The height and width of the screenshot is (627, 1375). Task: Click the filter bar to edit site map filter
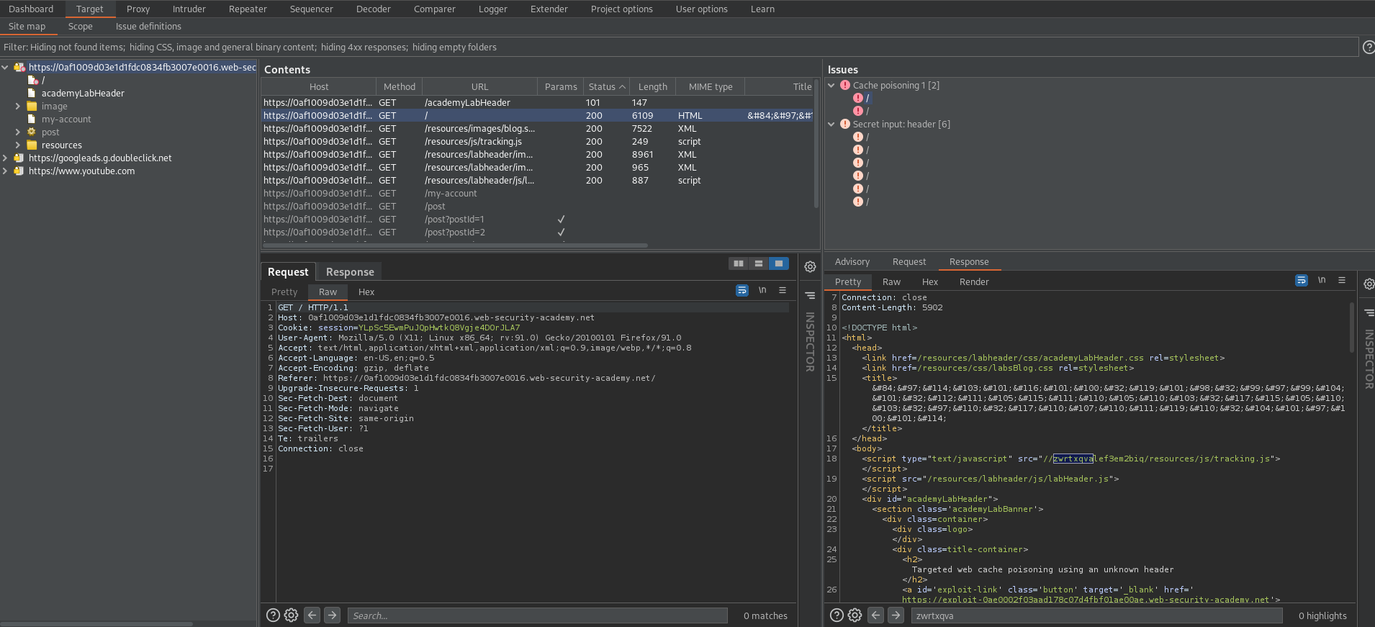click(x=679, y=48)
